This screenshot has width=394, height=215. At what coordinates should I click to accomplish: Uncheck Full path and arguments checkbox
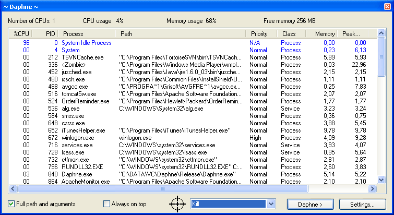tap(12, 204)
